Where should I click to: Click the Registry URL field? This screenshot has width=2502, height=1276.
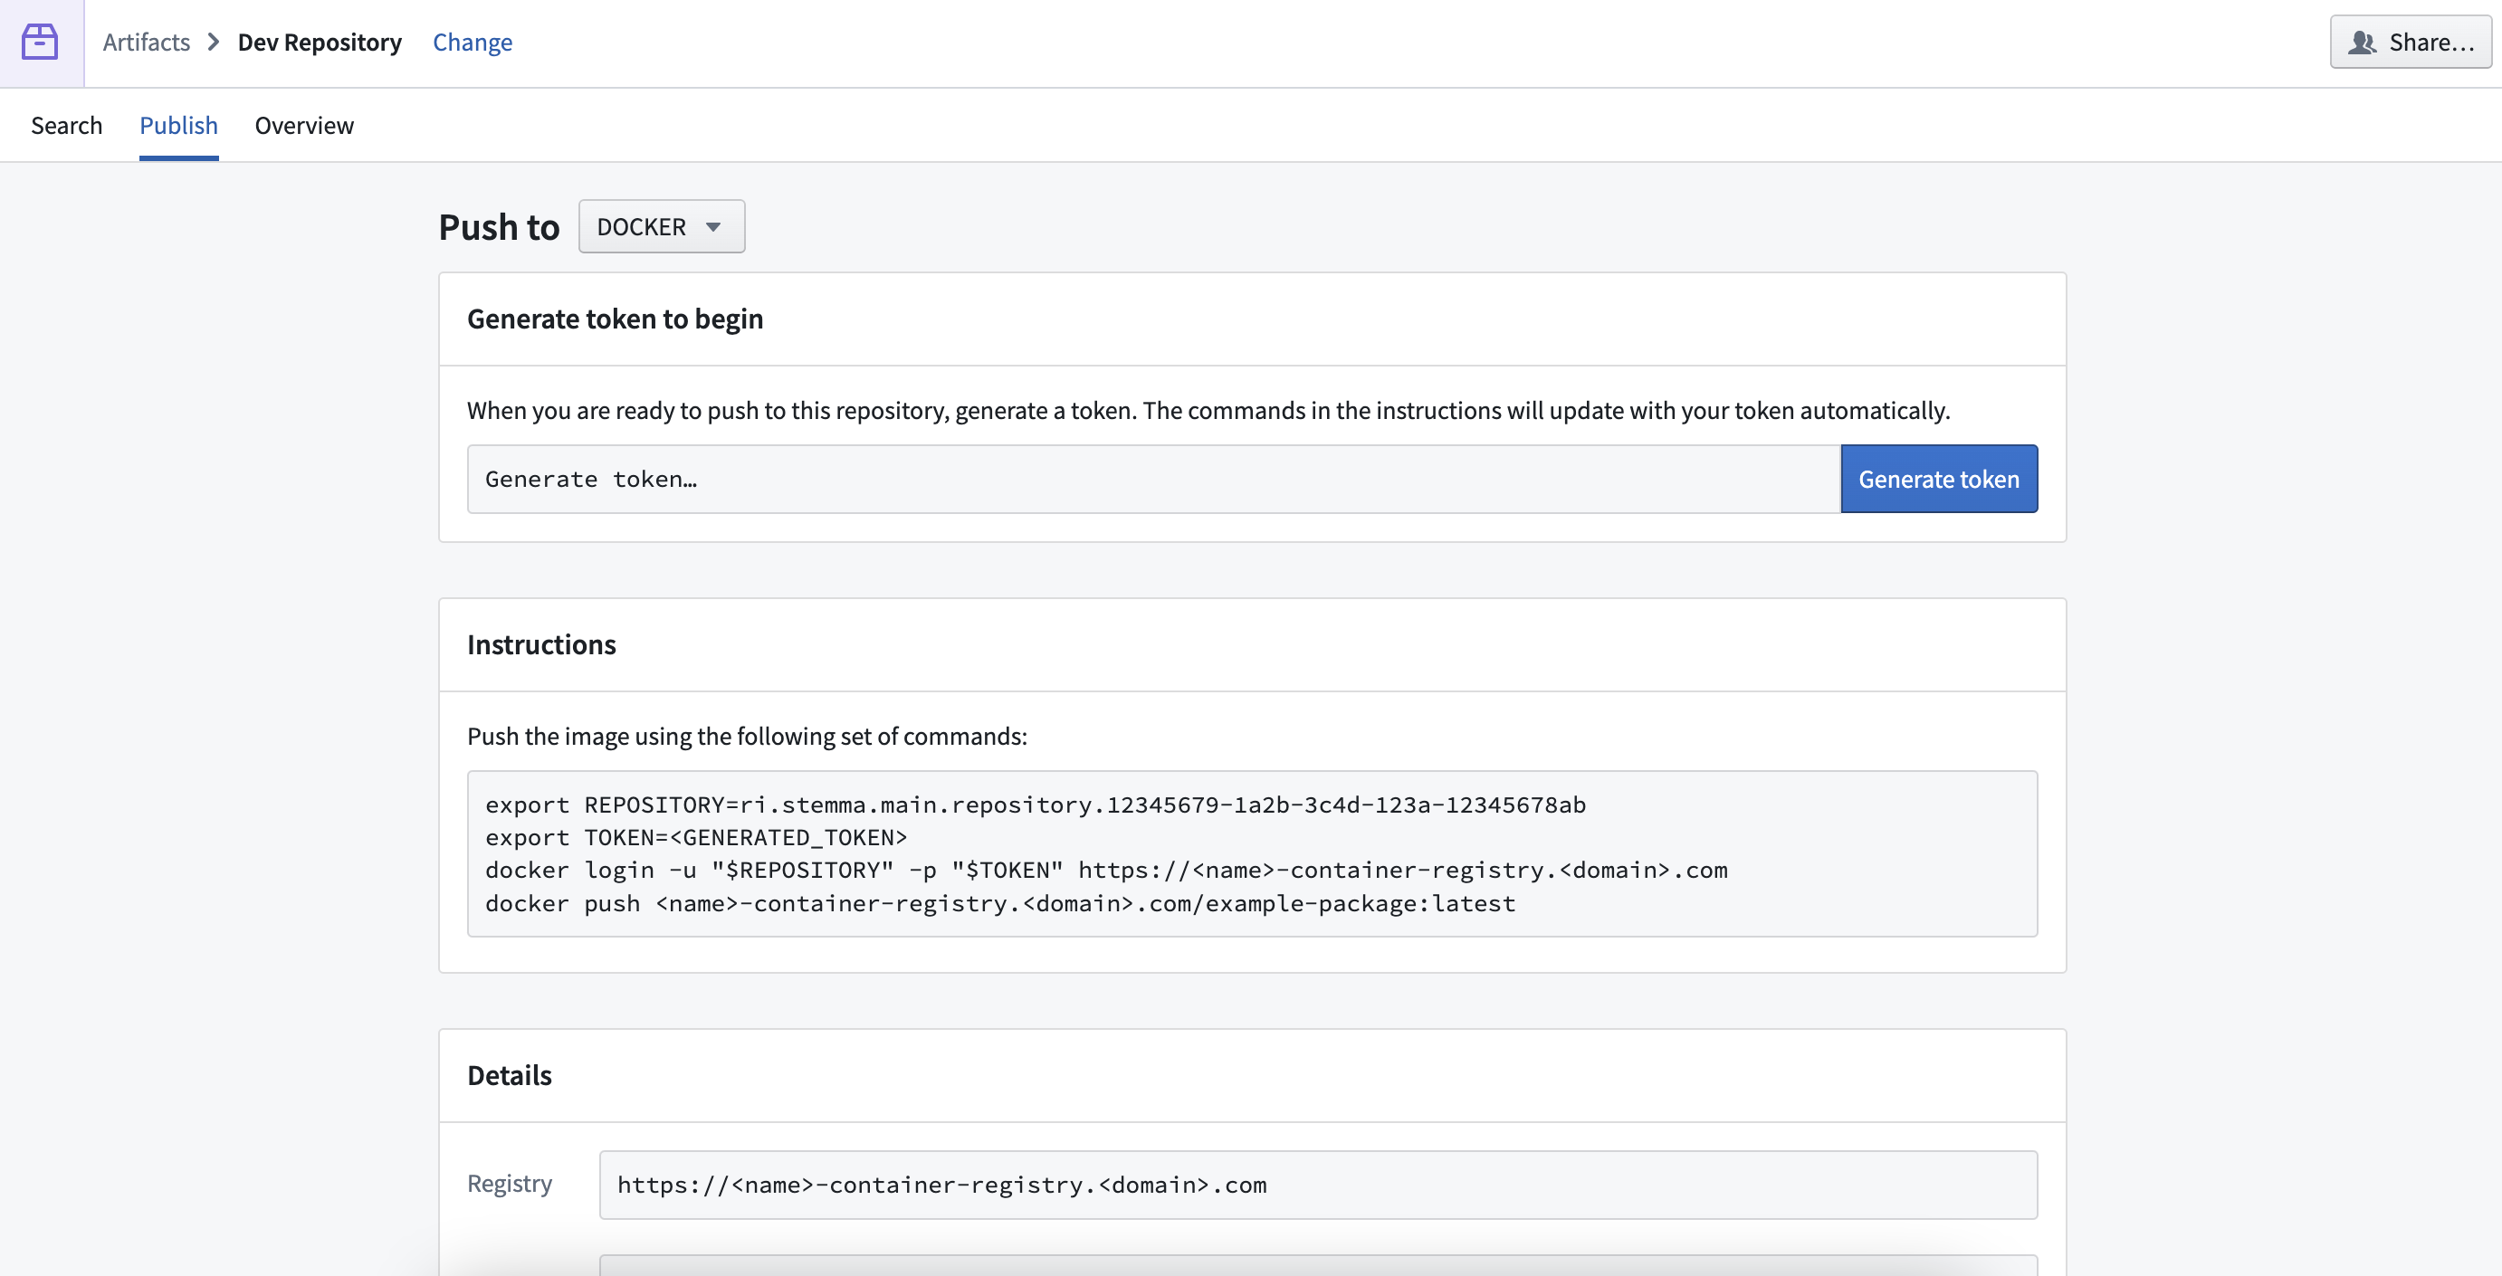(1318, 1185)
